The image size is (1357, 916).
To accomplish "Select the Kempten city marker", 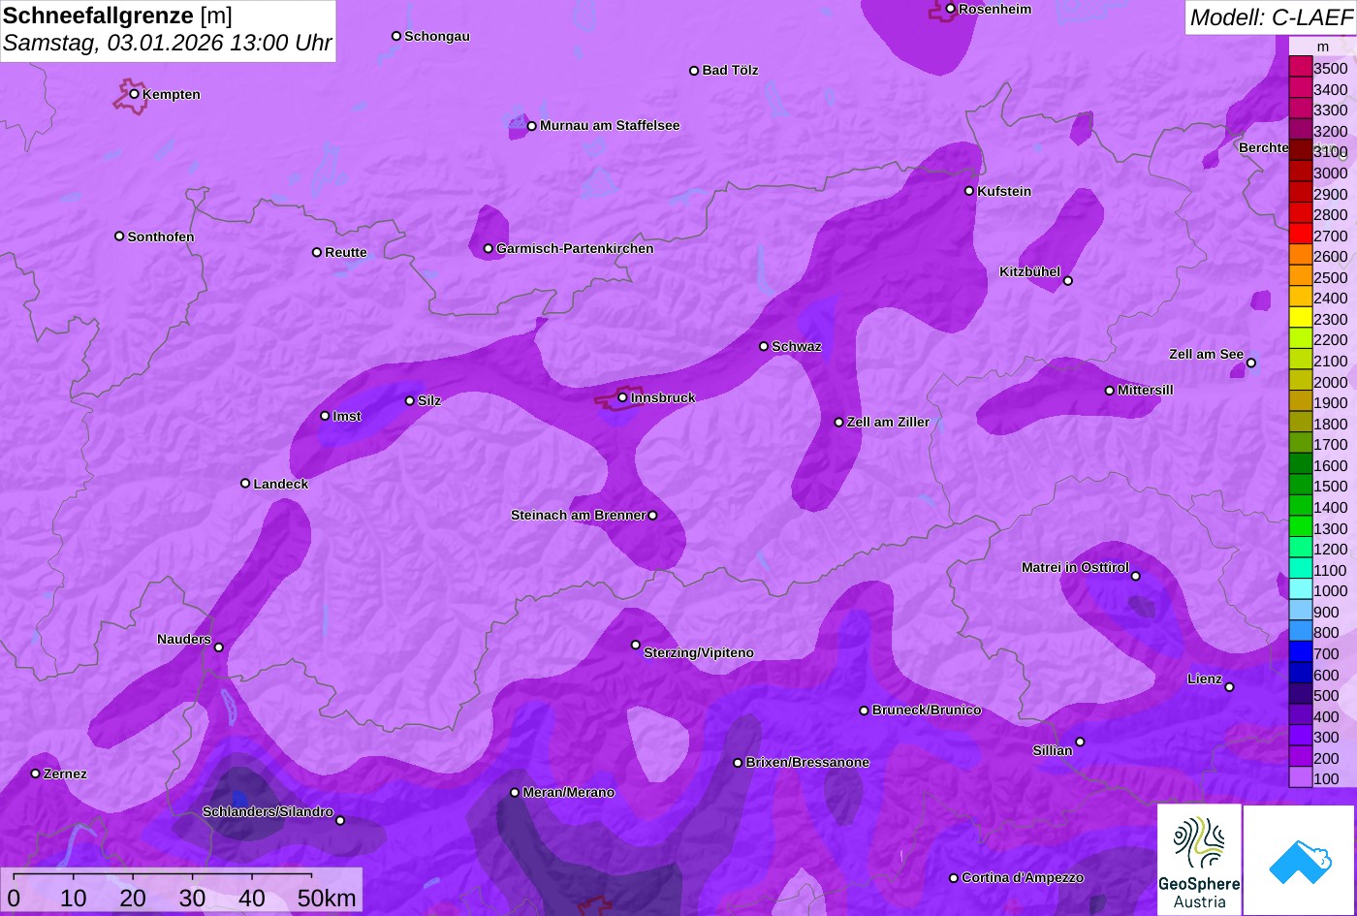I will point(135,94).
